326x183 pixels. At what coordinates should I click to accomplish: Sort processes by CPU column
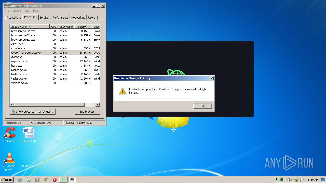click(54, 27)
